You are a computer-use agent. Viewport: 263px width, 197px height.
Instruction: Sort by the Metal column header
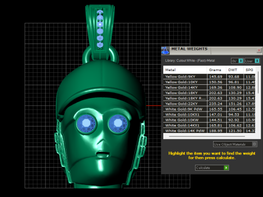click(185, 70)
